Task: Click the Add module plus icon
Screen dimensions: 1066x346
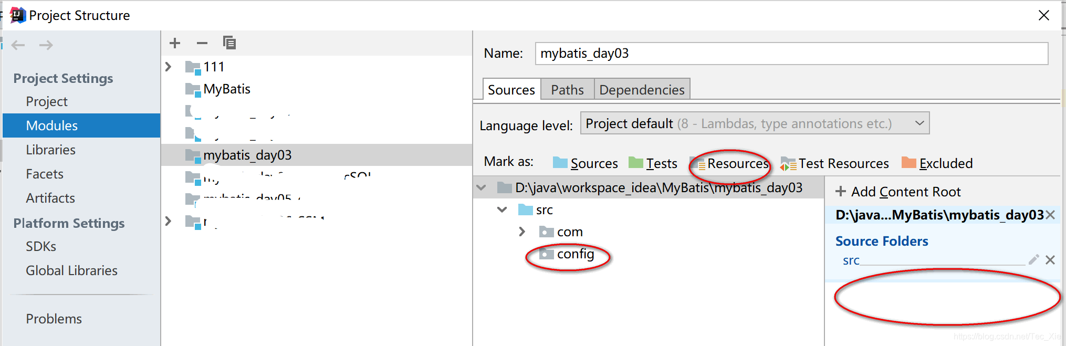Action: 174,43
